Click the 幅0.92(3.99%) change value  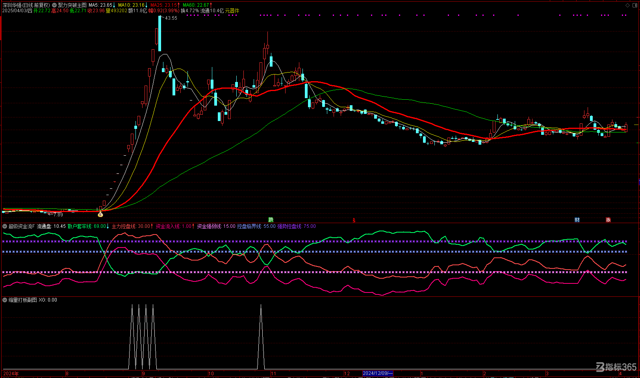(164, 11)
